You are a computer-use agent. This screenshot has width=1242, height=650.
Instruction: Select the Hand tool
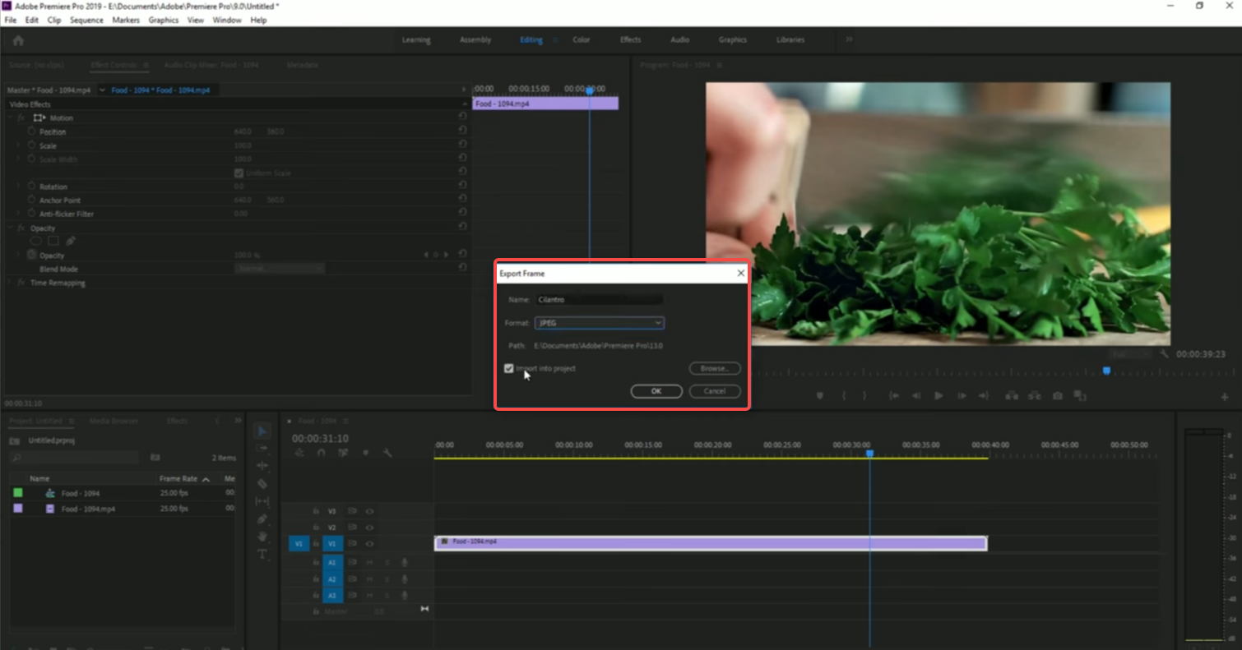[262, 537]
